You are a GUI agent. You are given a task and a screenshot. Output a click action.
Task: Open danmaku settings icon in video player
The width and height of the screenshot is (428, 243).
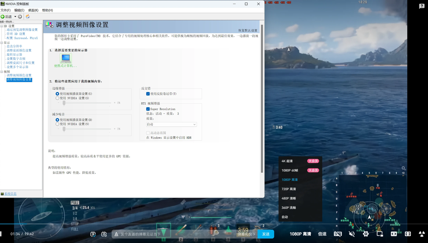[x=104, y=234]
